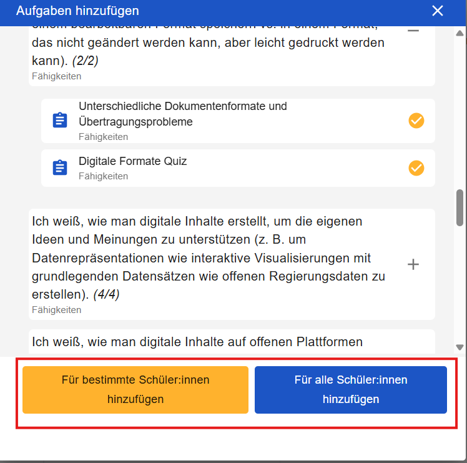Expand competence about digitale Inhalte erstellen

pos(413,264)
